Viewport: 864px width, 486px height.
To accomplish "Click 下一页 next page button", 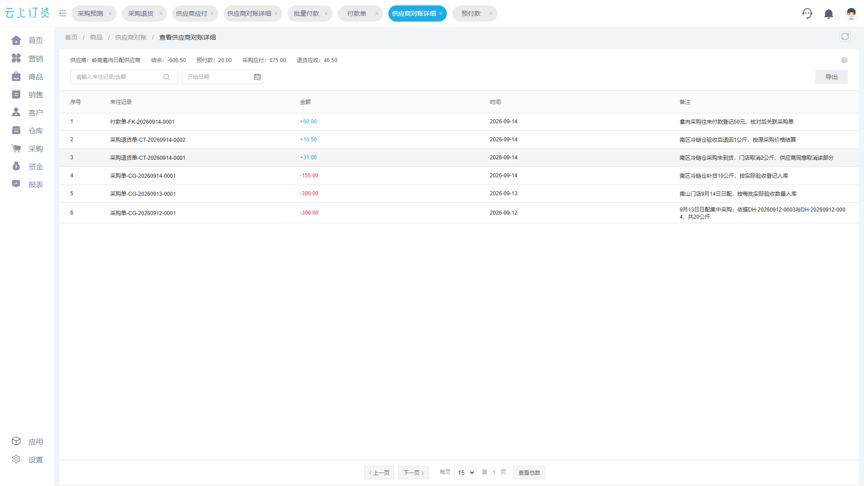I will pyautogui.click(x=414, y=472).
